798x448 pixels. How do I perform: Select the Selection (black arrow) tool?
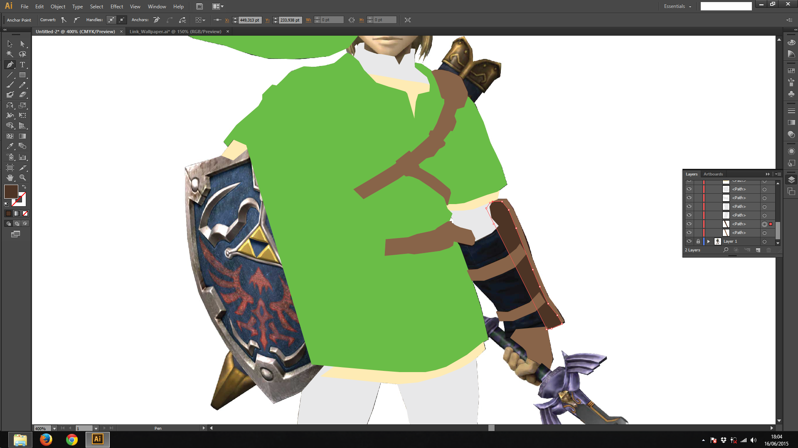pyautogui.click(x=10, y=44)
